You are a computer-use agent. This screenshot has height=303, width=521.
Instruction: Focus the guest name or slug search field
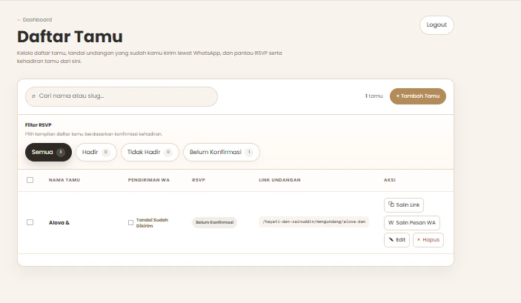click(x=122, y=96)
